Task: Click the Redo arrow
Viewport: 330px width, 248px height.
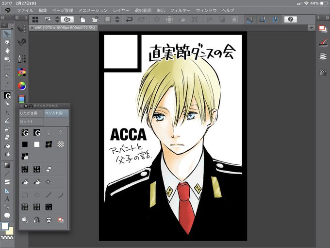Action: click(x=141, y=19)
